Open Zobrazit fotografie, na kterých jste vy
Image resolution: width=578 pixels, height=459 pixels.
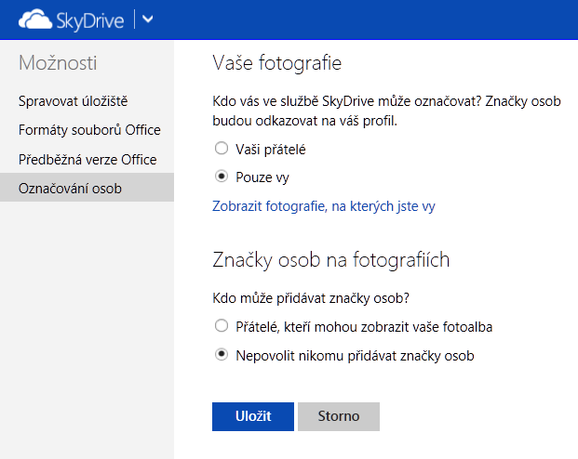click(324, 206)
